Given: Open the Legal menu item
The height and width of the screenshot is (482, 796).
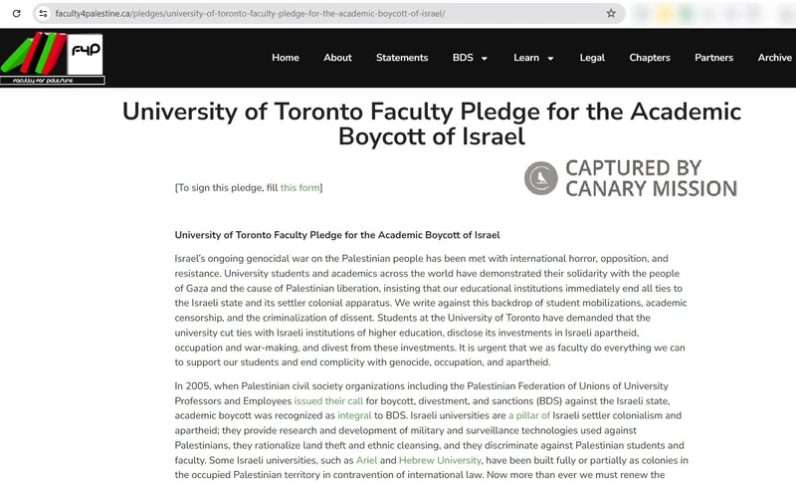Looking at the screenshot, I should click(x=592, y=58).
